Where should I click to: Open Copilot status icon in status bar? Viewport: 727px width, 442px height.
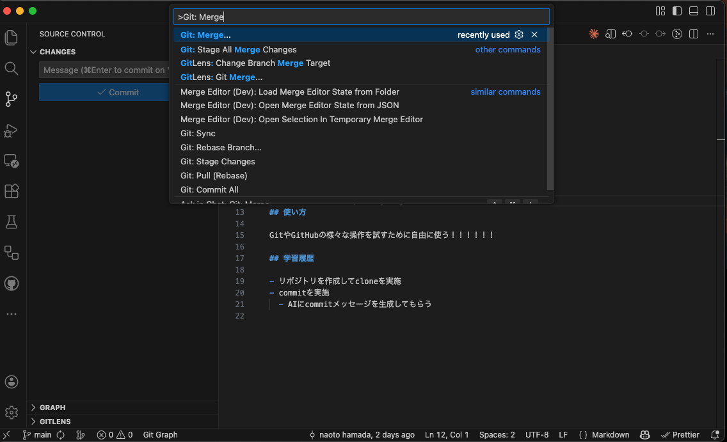[644, 434]
